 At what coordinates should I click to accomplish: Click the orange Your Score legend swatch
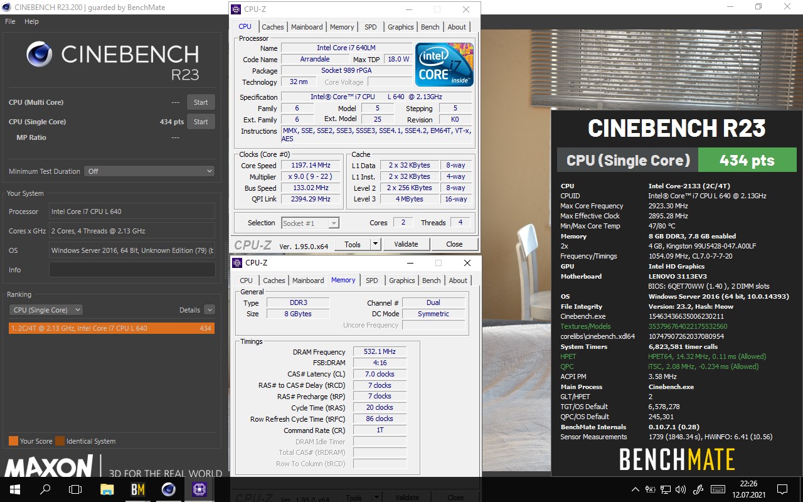(13, 441)
